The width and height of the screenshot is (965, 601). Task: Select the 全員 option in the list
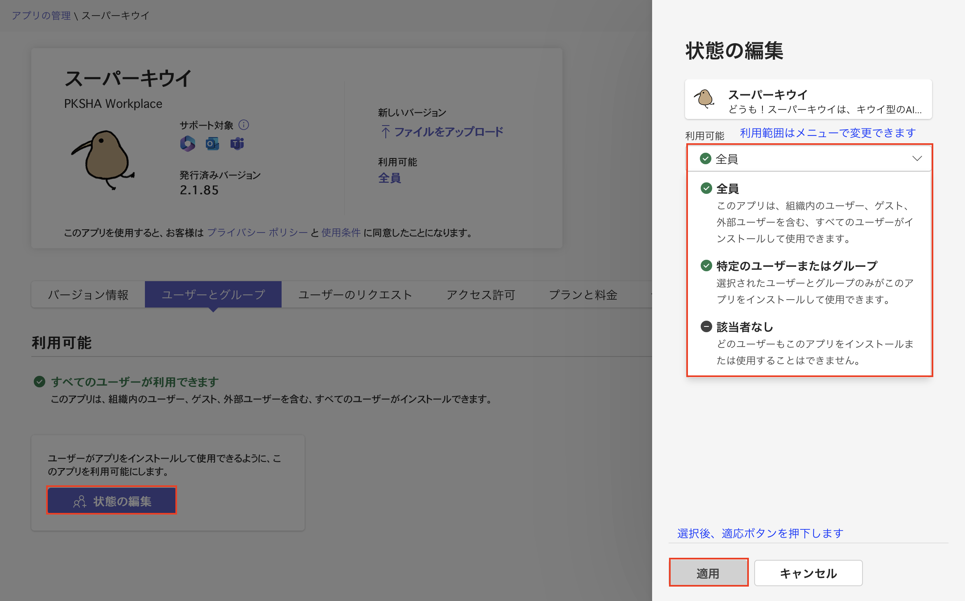[x=809, y=213]
